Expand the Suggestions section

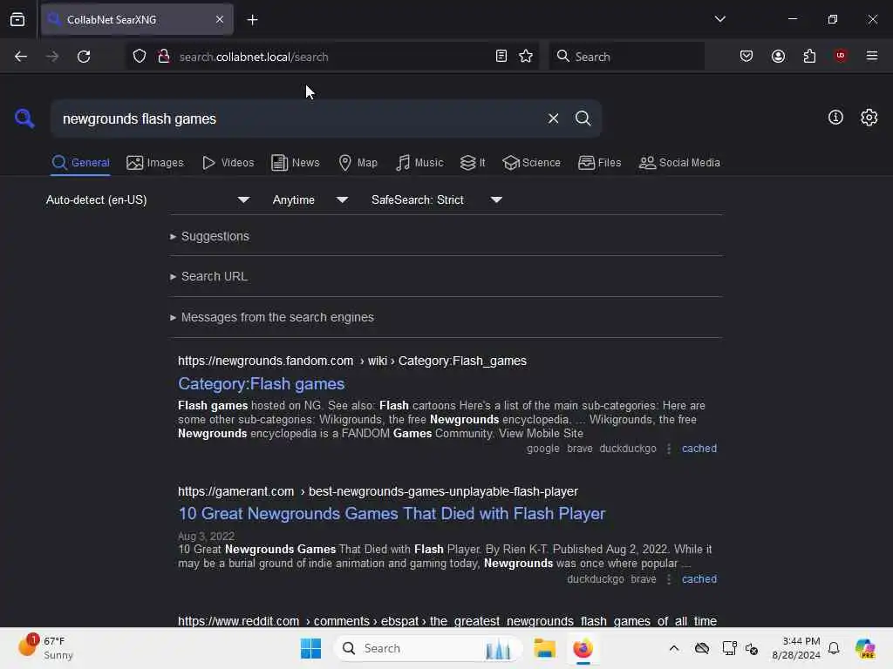209,236
